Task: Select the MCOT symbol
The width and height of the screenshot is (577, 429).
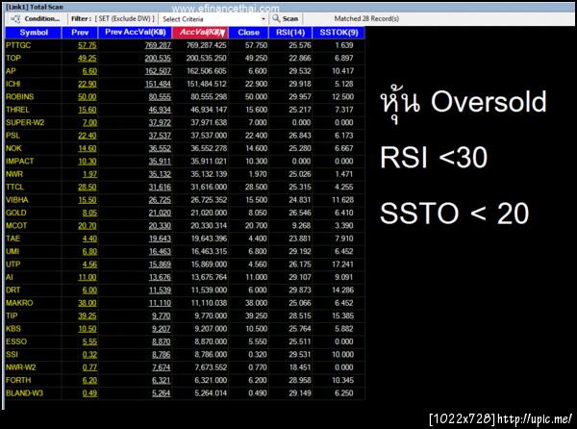Action: tap(16, 225)
